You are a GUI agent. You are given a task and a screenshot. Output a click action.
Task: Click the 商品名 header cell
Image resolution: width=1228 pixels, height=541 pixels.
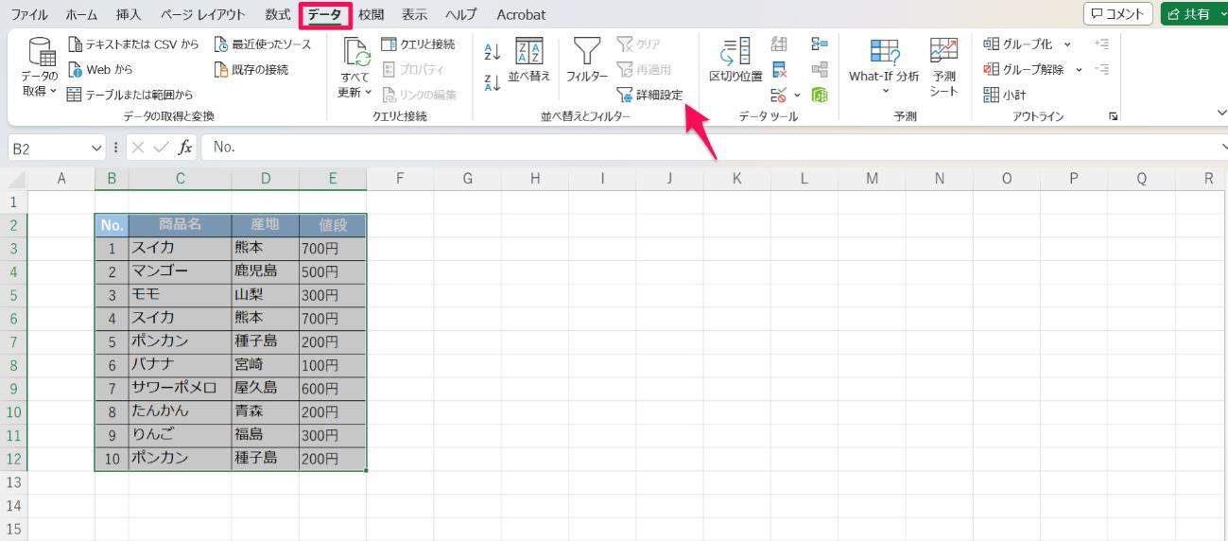point(180,225)
